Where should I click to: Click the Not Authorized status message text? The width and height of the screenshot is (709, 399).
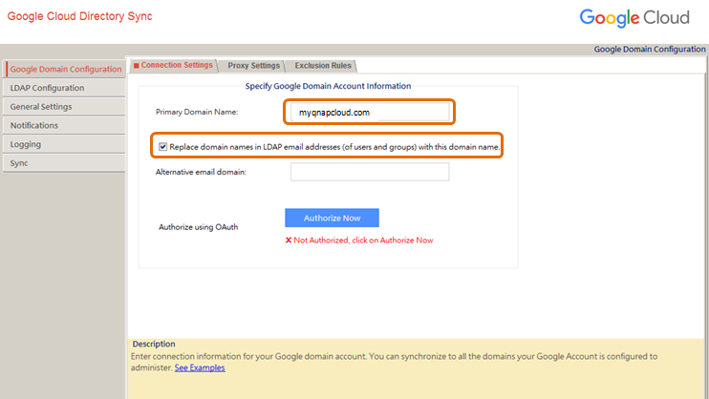pos(363,240)
